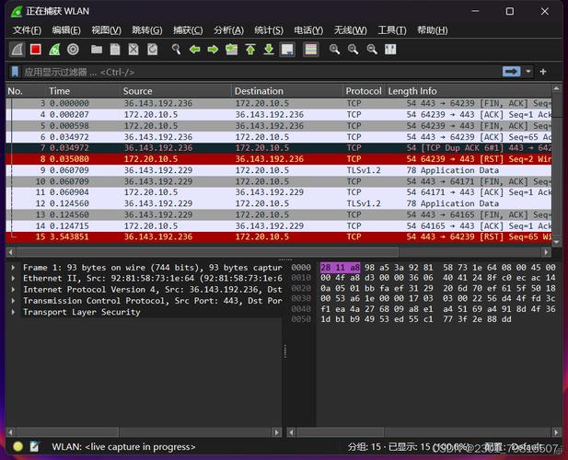Click the display filter bookmark icon
The height and width of the screenshot is (460, 568).
tap(15, 72)
